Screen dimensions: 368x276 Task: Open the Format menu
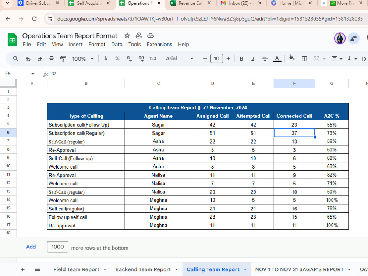pyautogui.click(x=97, y=45)
